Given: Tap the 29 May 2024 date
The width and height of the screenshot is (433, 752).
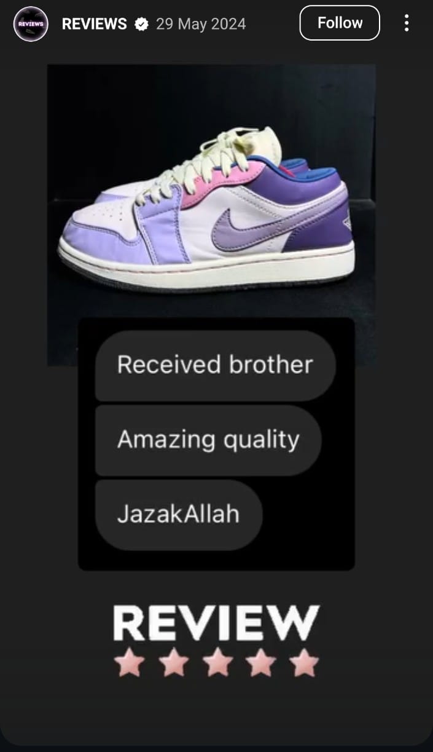Looking at the screenshot, I should [201, 24].
